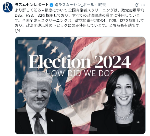Click the 1時間 post timestamp
Image resolution: width=150 pixels, height=136 pixels.
click(102, 5)
